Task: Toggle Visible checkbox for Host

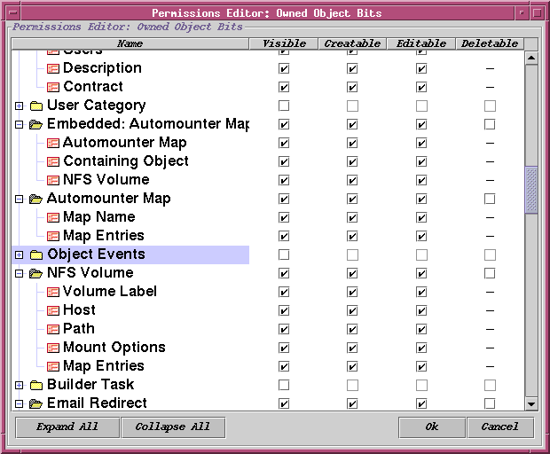Action: [284, 310]
